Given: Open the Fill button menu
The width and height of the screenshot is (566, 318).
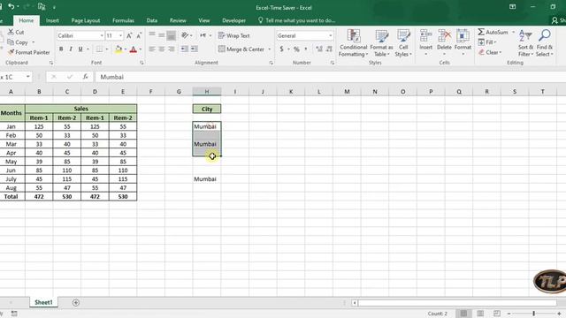Looking at the screenshot, I should coord(487,42).
